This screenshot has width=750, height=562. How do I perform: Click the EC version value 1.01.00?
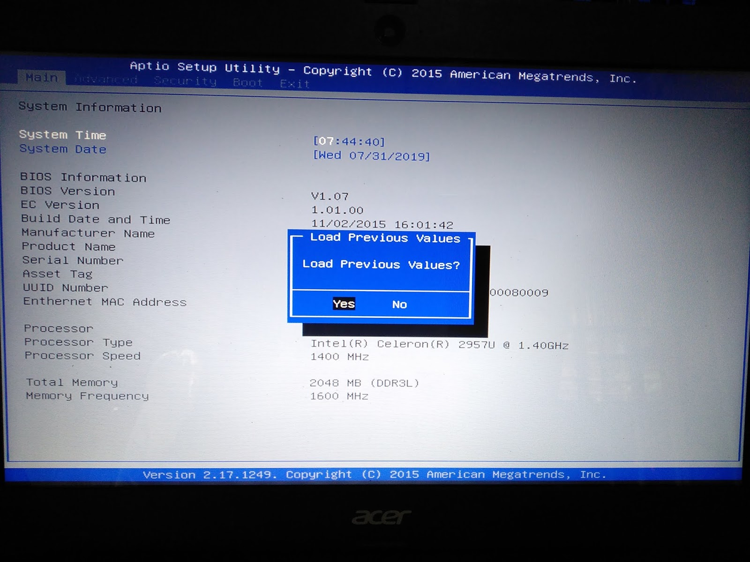click(x=337, y=210)
